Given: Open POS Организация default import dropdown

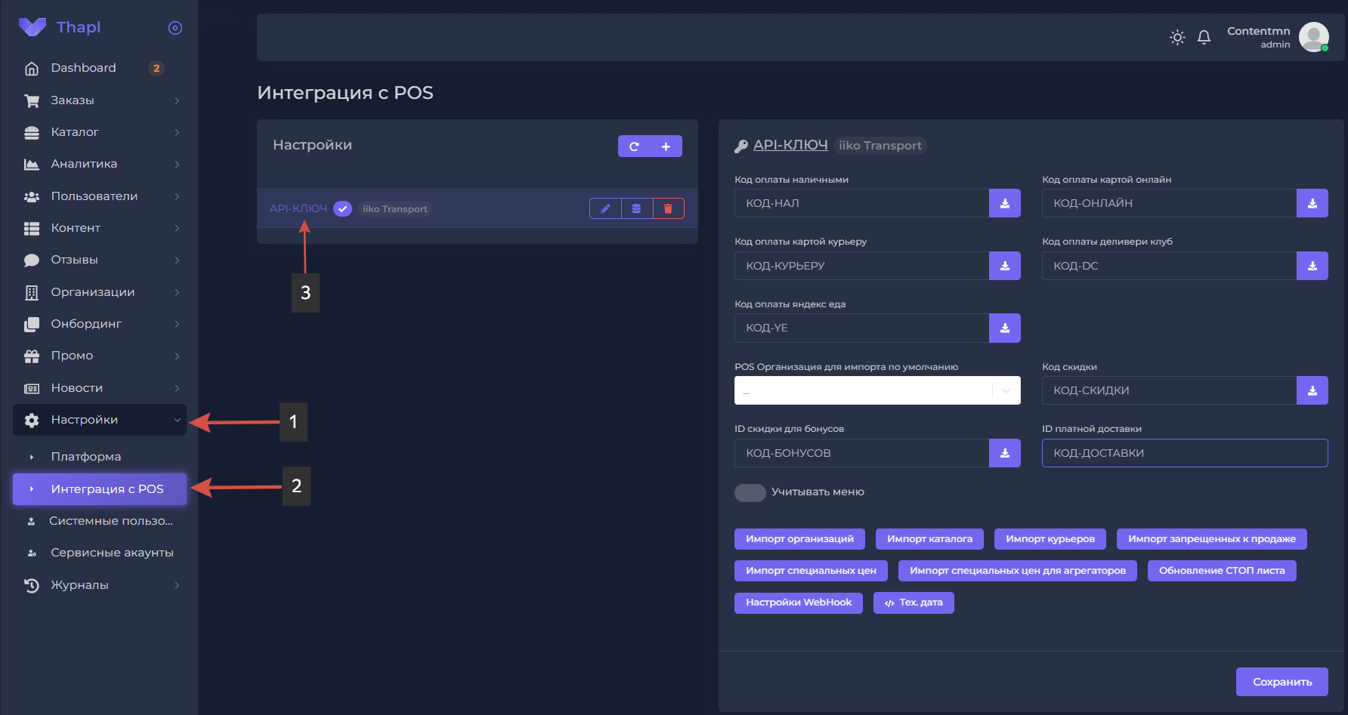Looking at the screenshot, I should click(x=877, y=390).
